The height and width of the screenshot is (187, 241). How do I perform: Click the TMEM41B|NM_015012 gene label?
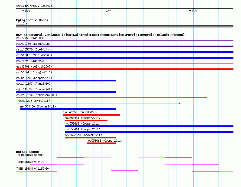click(x=30, y=155)
